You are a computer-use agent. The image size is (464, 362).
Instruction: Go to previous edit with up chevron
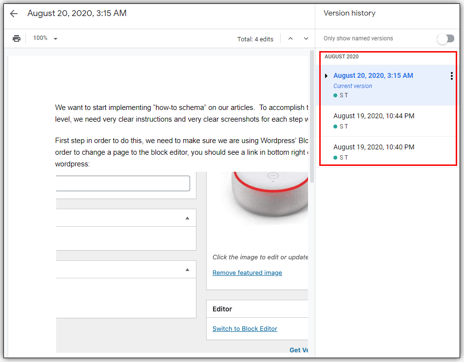pos(290,38)
